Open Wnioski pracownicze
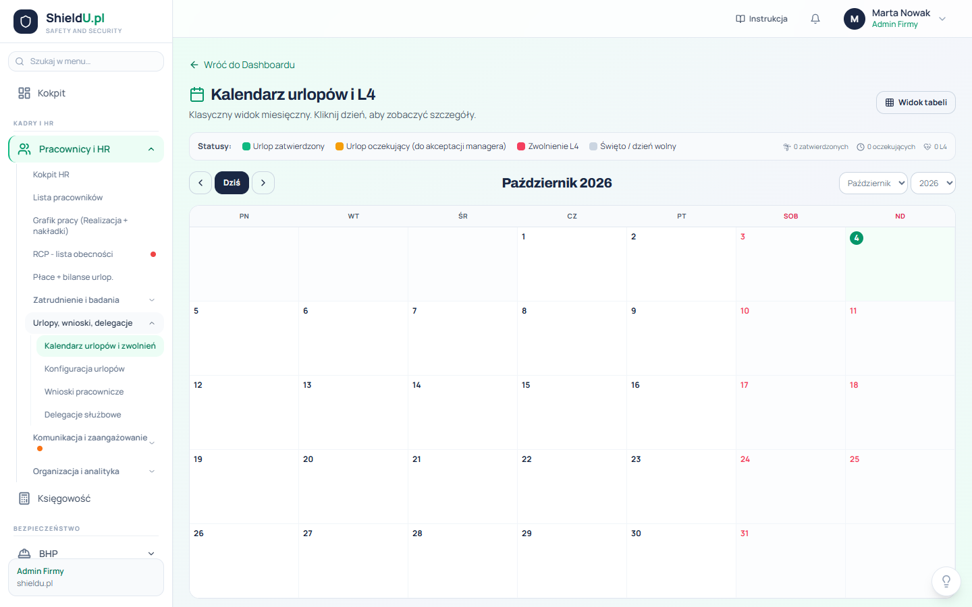 click(100, 392)
